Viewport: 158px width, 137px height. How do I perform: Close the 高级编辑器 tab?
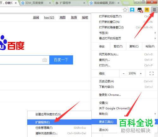coord(118,3)
